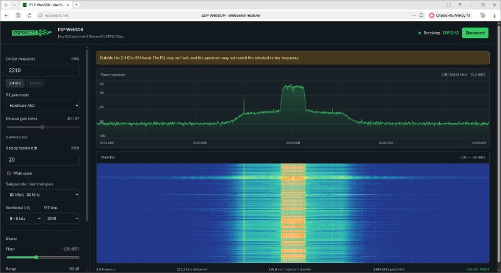Maximize the browser window
The image size is (501, 273).
tap(483, 5)
